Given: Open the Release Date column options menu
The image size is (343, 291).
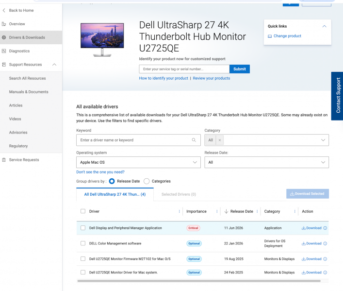Looking at the screenshot, I should [257, 211].
